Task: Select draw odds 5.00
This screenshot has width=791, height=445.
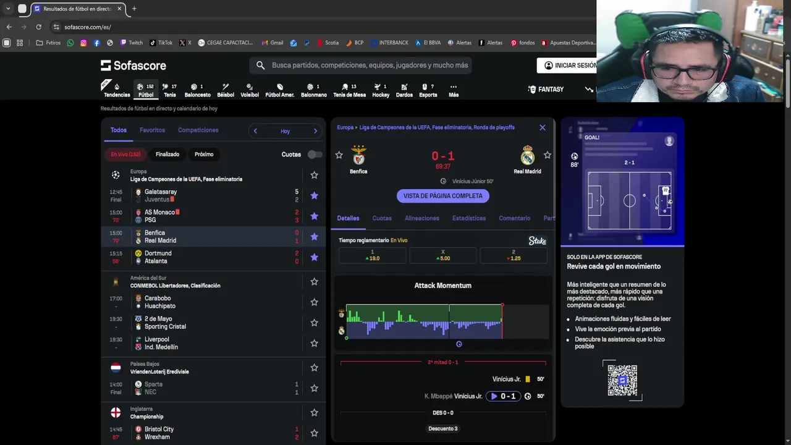Action: (x=443, y=255)
